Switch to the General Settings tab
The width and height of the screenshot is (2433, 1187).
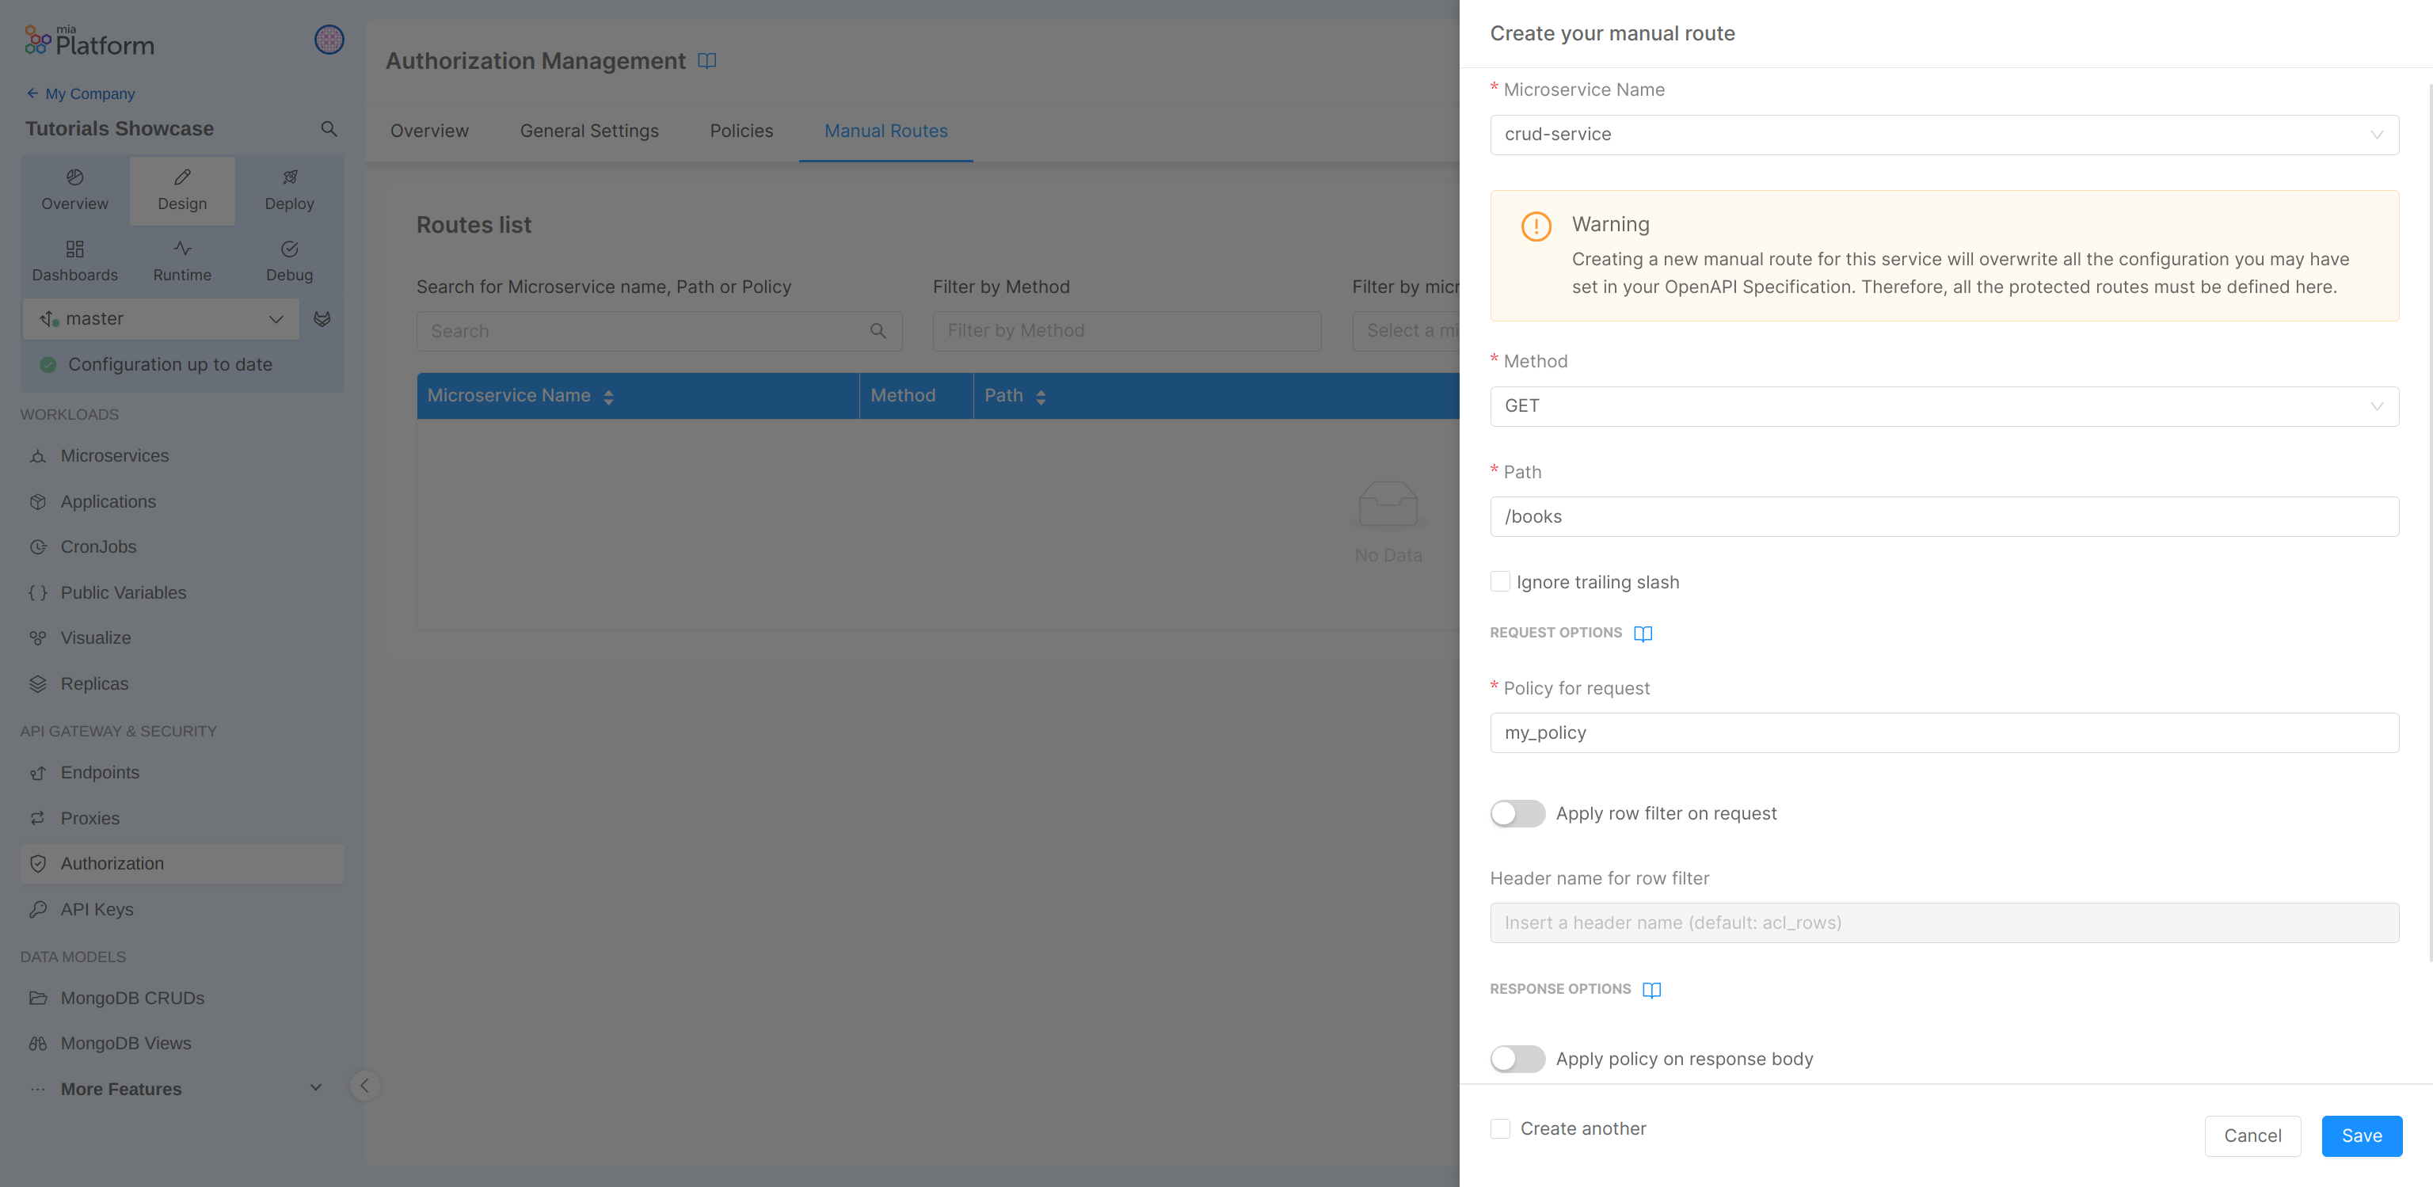click(588, 131)
